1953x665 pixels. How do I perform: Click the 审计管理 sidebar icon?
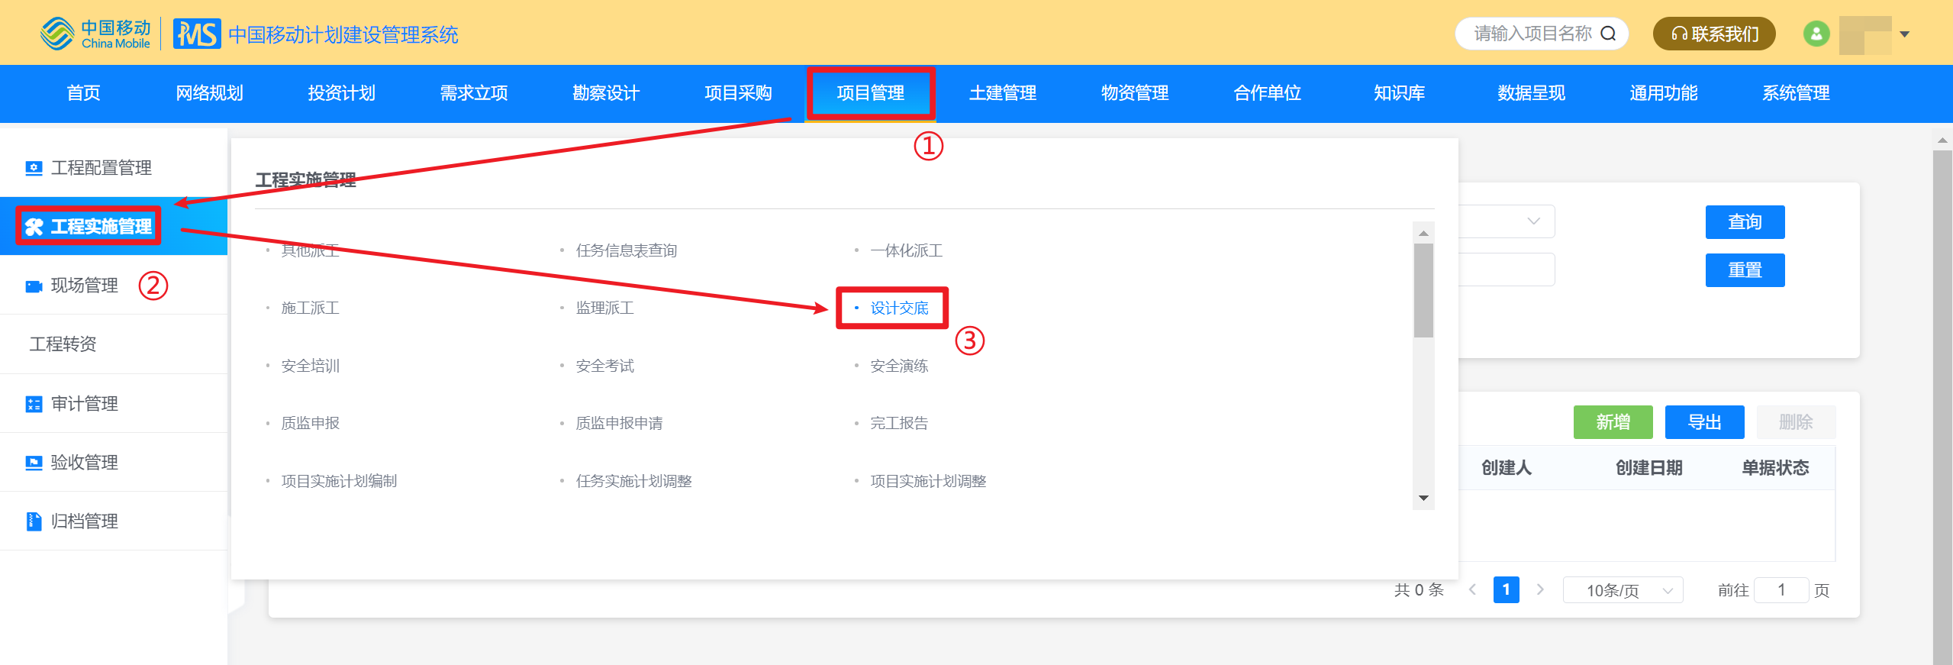(34, 404)
